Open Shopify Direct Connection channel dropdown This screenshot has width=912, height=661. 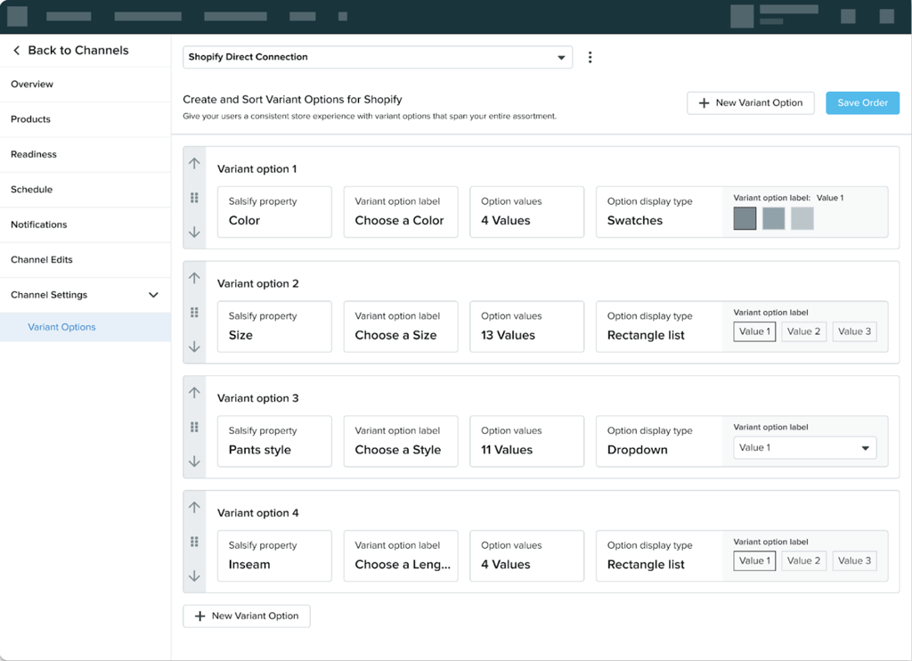tap(378, 57)
